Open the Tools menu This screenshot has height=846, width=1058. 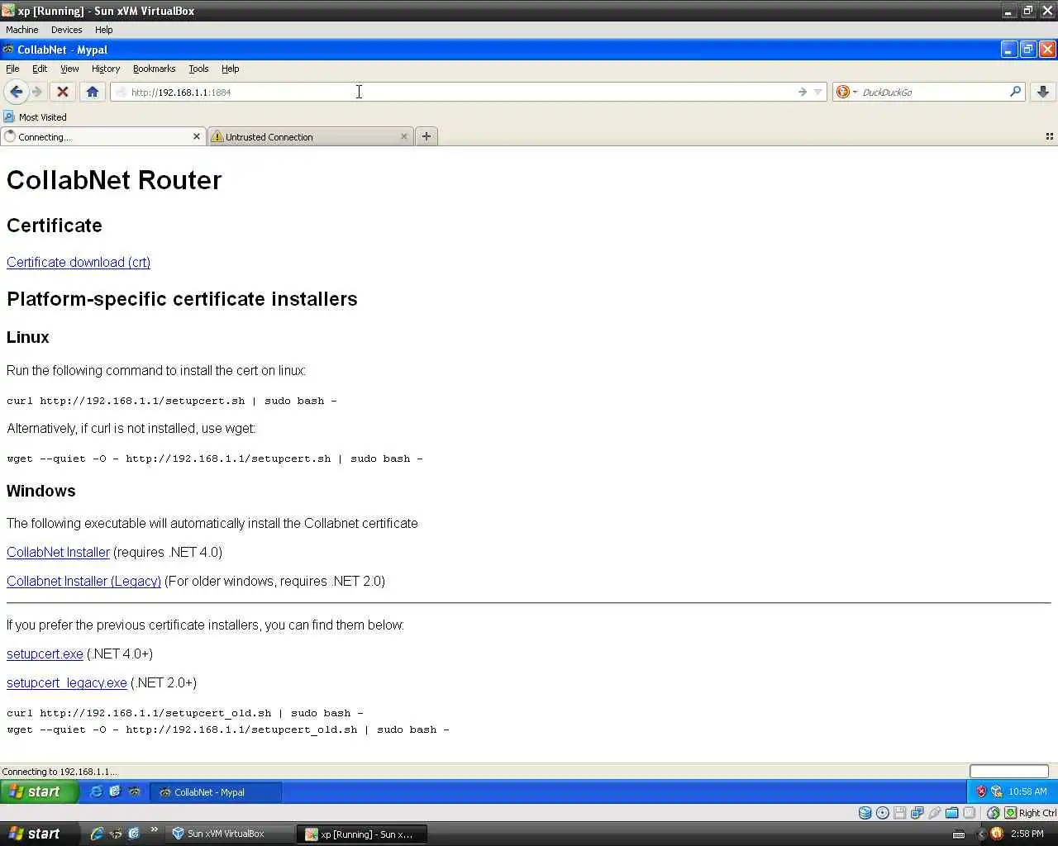198,69
